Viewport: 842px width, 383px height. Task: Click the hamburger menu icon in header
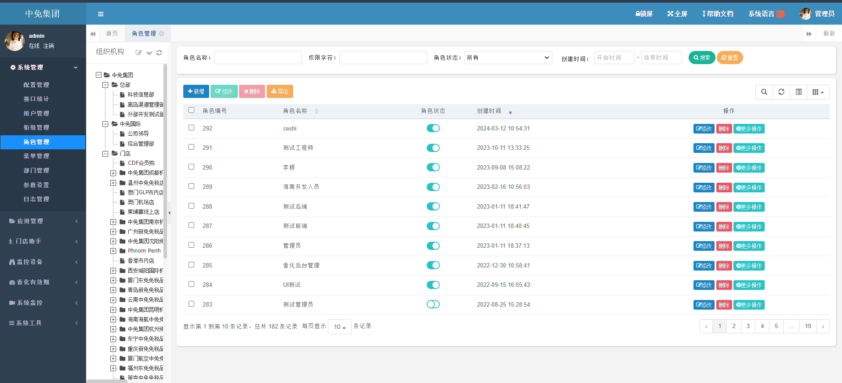point(101,14)
